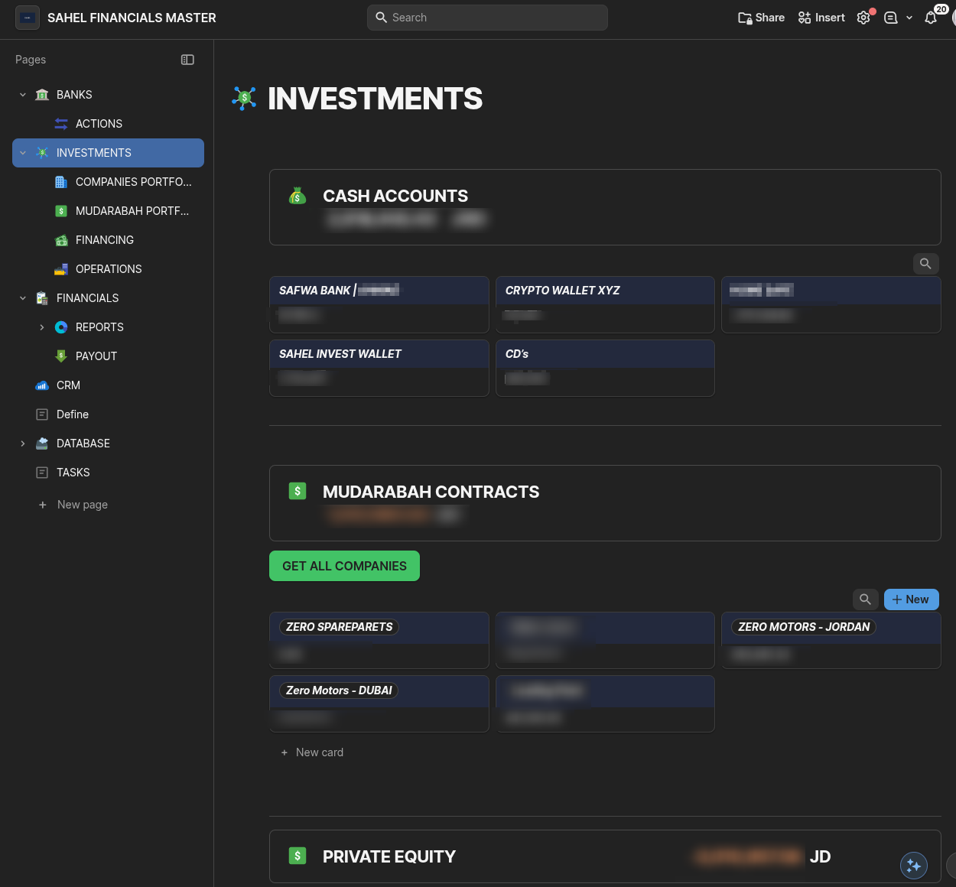The width and height of the screenshot is (956, 887).
Task: Click the page icon beside TASKS
Action: click(x=42, y=473)
